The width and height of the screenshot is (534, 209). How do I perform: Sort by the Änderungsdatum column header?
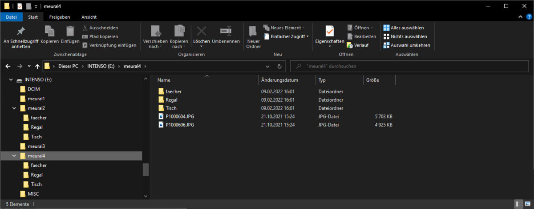[x=279, y=80]
